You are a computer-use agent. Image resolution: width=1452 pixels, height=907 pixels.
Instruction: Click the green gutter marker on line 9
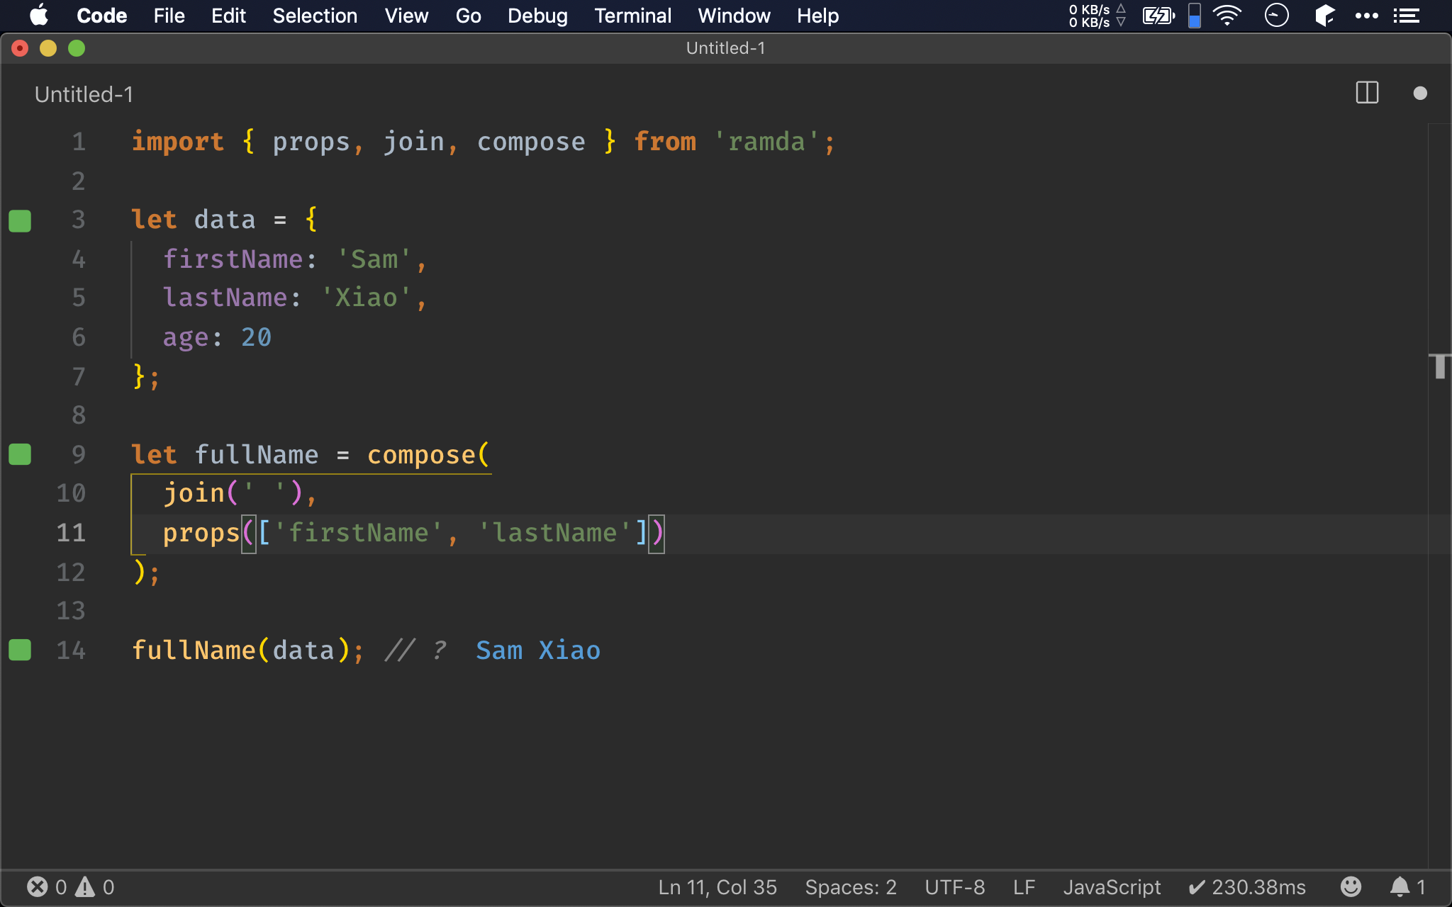click(x=20, y=454)
